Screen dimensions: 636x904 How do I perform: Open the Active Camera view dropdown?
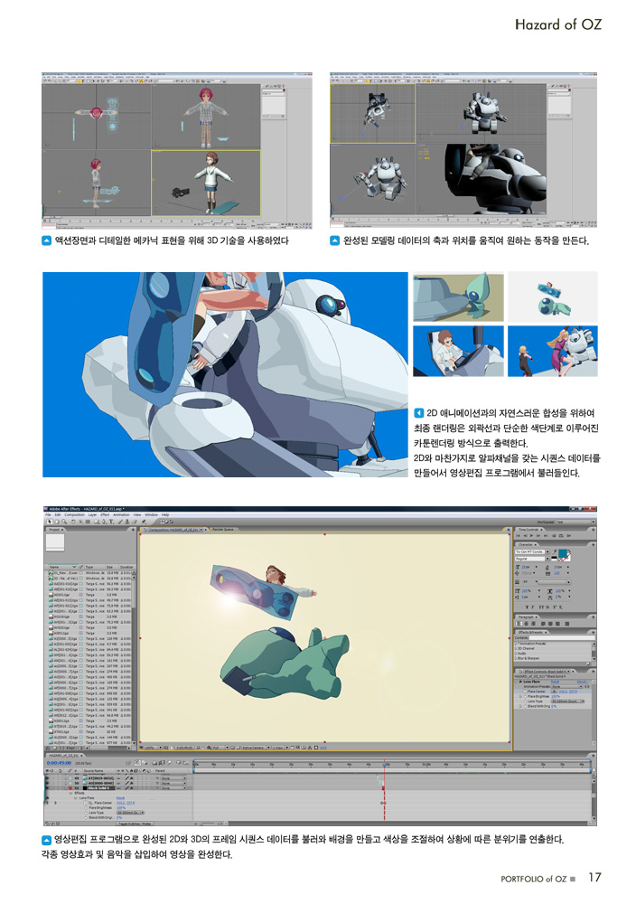click(256, 748)
